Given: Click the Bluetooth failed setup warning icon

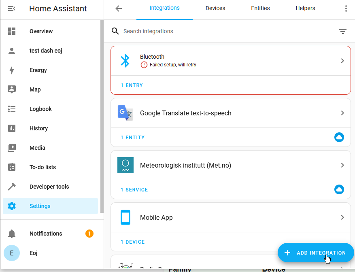Looking at the screenshot, I should point(144,65).
